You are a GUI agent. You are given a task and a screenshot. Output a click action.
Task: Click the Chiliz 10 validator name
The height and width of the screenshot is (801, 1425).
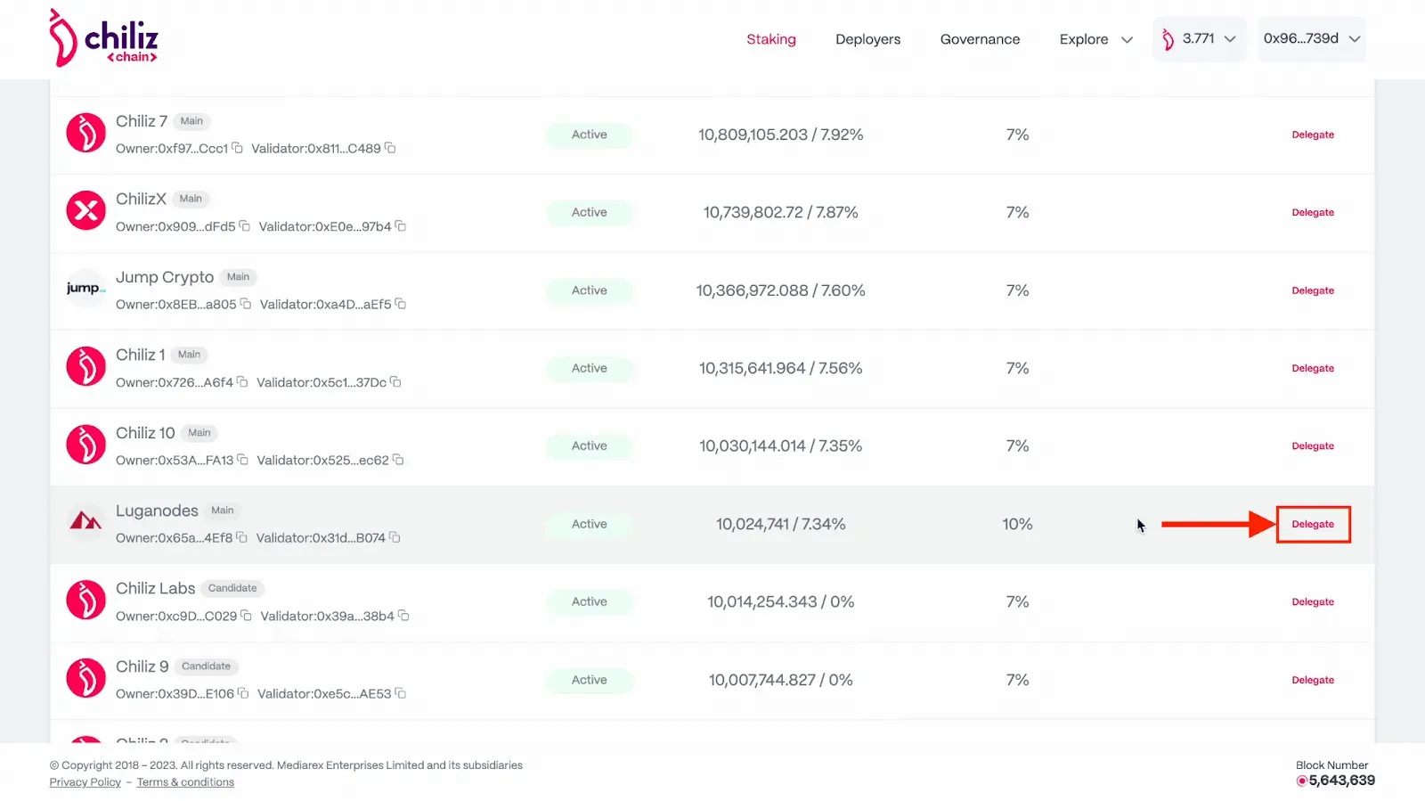(145, 433)
